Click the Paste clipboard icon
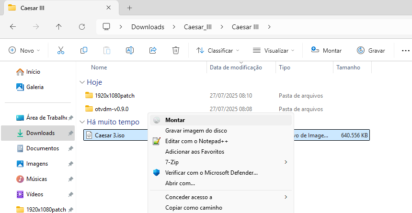The width and height of the screenshot is (412, 213). coord(107,50)
